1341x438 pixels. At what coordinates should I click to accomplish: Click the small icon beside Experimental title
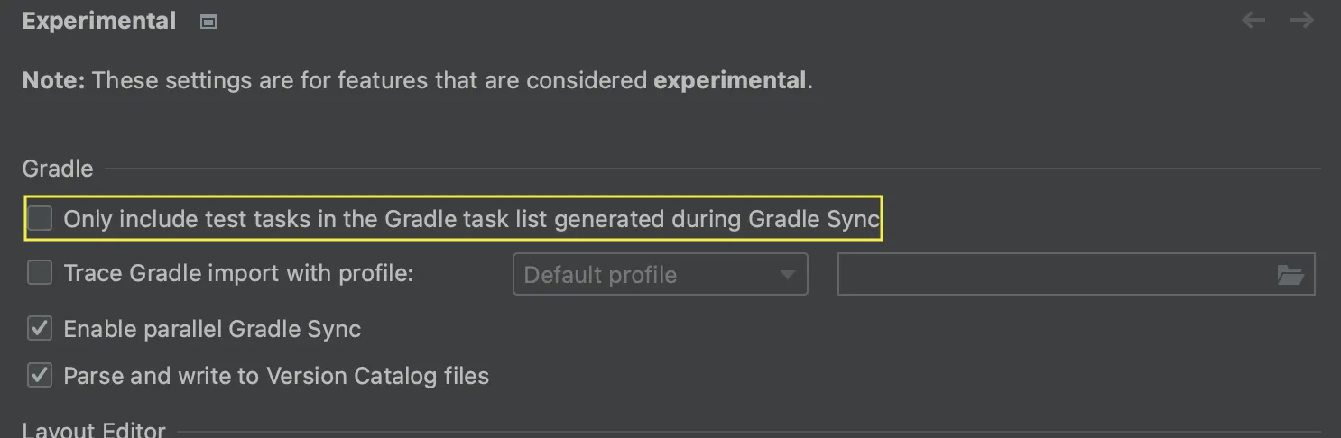click(208, 22)
